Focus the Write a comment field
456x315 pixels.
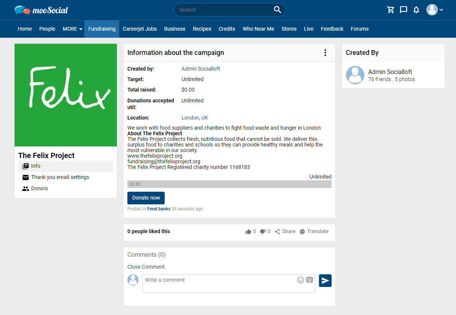pos(229,284)
